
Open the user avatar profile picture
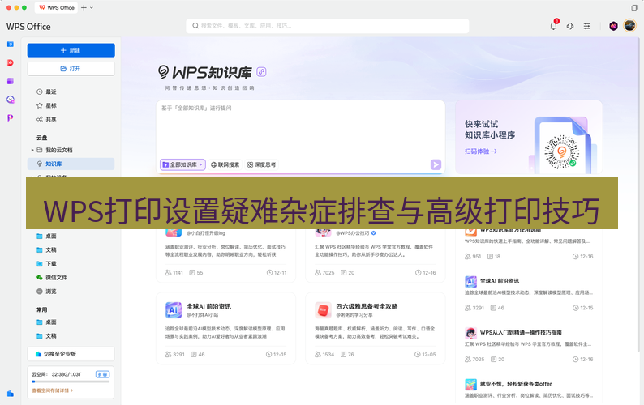click(x=629, y=26)
